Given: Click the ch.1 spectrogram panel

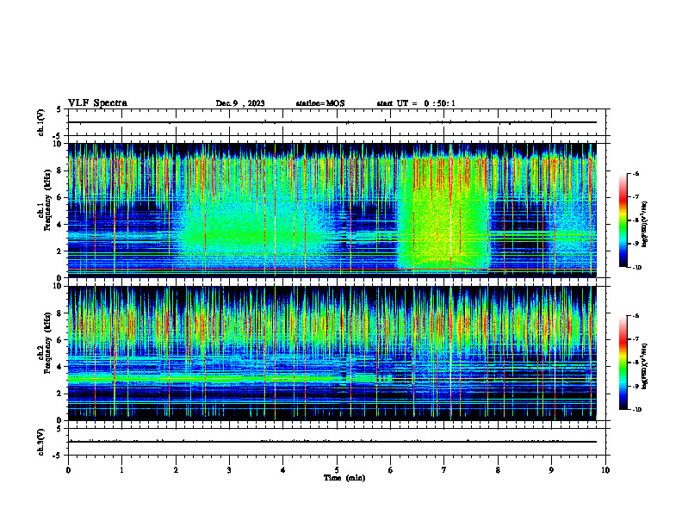Looking at the screenshot, I should click(x=332, y=210).
